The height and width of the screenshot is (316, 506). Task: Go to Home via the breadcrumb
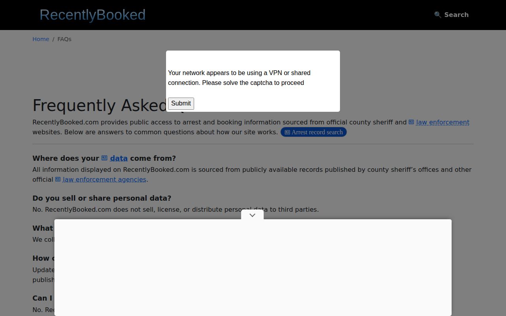[41, 39]
